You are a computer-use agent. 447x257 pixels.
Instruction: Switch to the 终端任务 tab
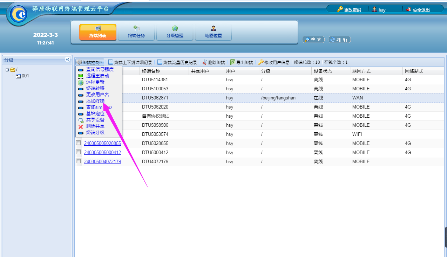[x=136, y=32]
